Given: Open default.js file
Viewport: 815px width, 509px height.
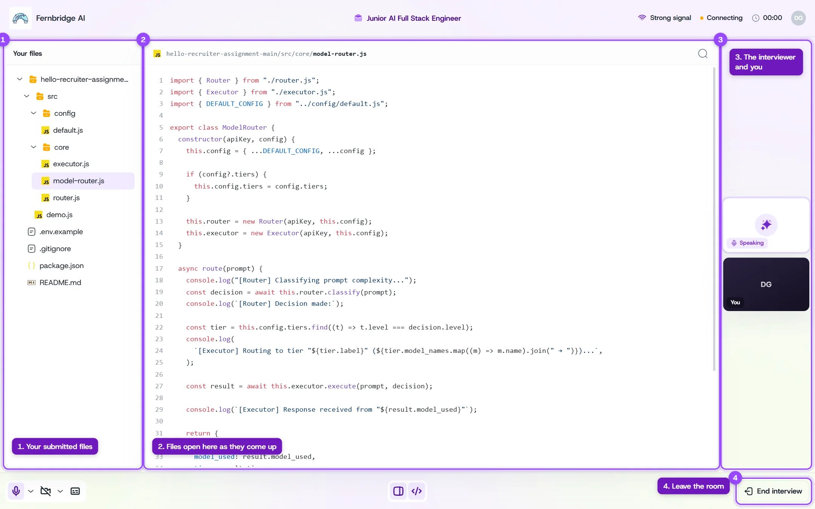Looking at the screenshot, I should pyautogui.click(x=68, y=130).
